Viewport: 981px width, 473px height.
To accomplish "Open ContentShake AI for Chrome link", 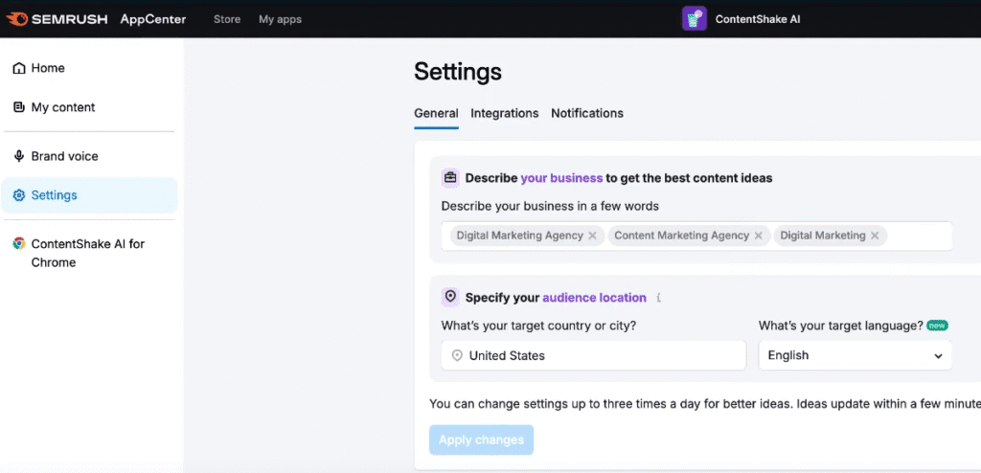I will (89, 253).
